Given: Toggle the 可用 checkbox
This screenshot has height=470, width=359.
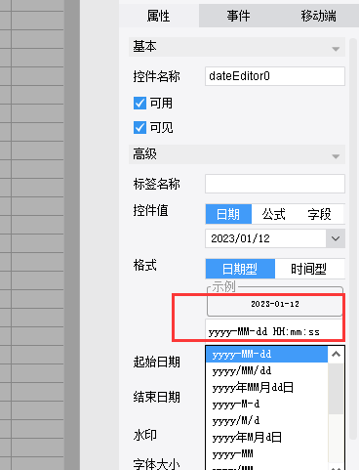Looking at the screenshot, I should click(140, 104).
